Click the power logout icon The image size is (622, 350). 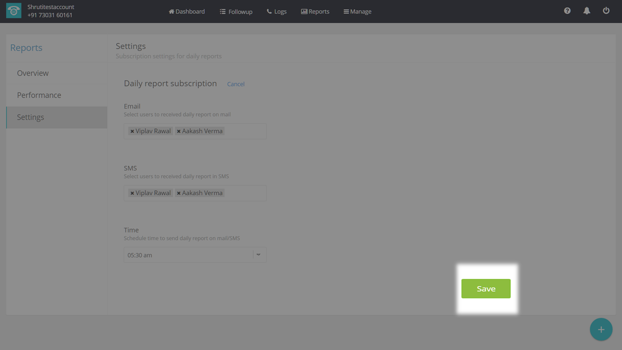point(606,11)
